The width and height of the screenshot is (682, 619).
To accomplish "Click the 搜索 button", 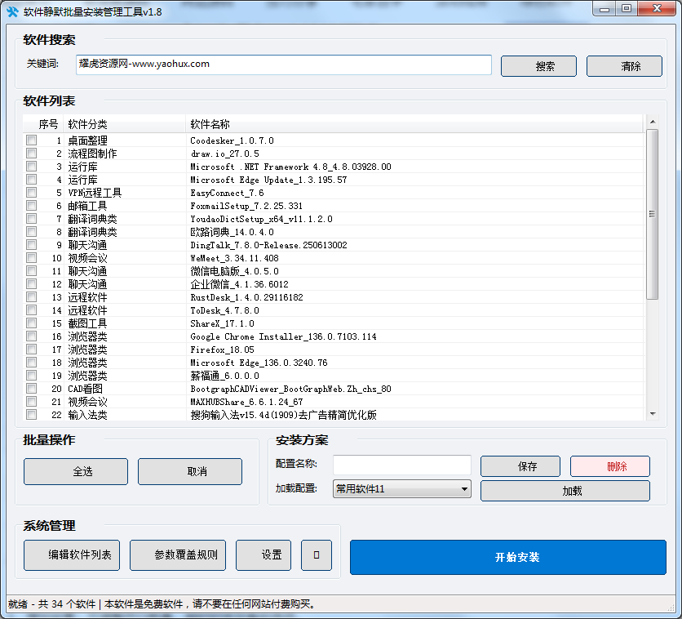I will pos(538,66).
